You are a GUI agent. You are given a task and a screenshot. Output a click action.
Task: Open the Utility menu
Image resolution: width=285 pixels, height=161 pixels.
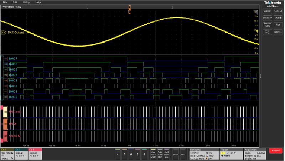26,2
